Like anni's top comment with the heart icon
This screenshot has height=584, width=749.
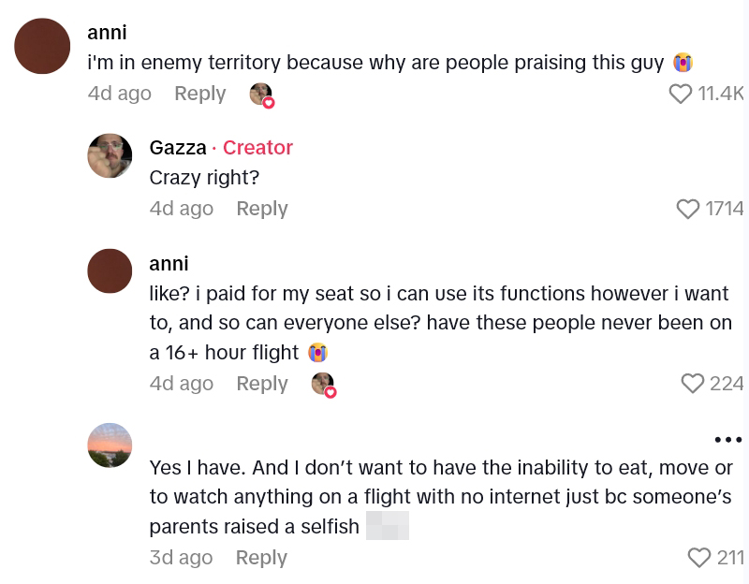tap(681, 94)
